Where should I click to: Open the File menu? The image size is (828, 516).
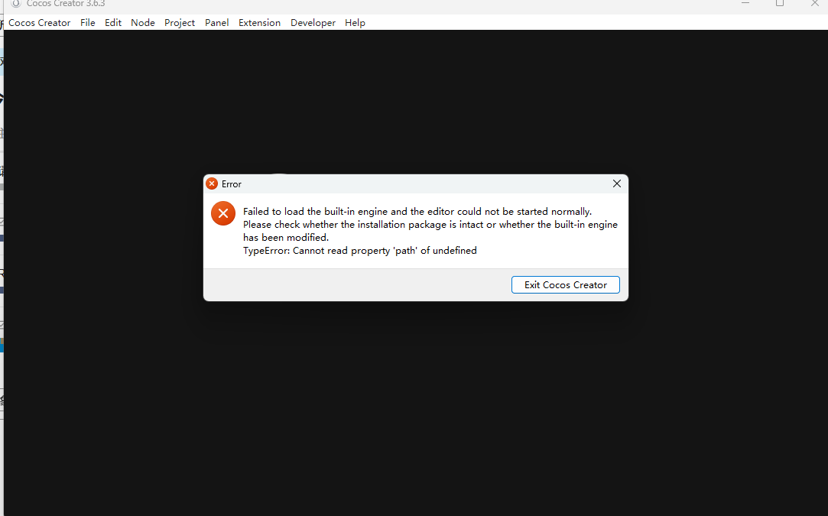(x=88, y=23)
